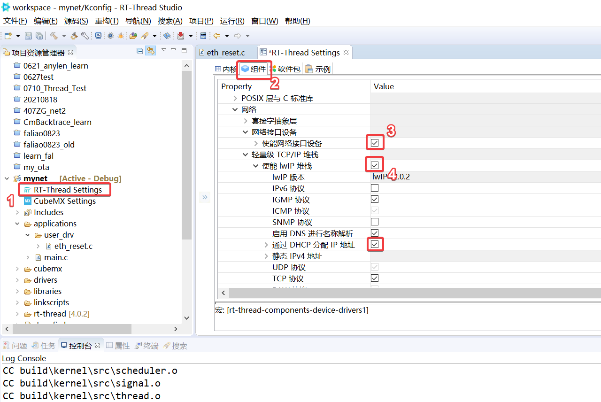The width and height of the screenshot is (601, 402).
Task: Collapse all in project explorer
Action: (x=139, y=51)
